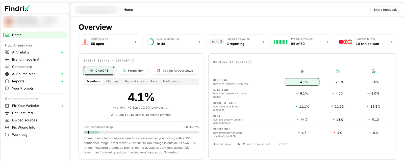
Task: Click the blurred workspace name in breadcrumb
Action: coord(97,10)
